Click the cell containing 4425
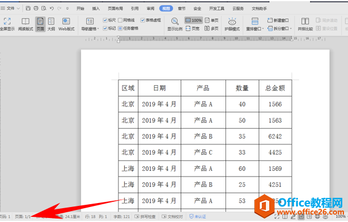Viewport: 348px width, 222px height. (275, 152)
